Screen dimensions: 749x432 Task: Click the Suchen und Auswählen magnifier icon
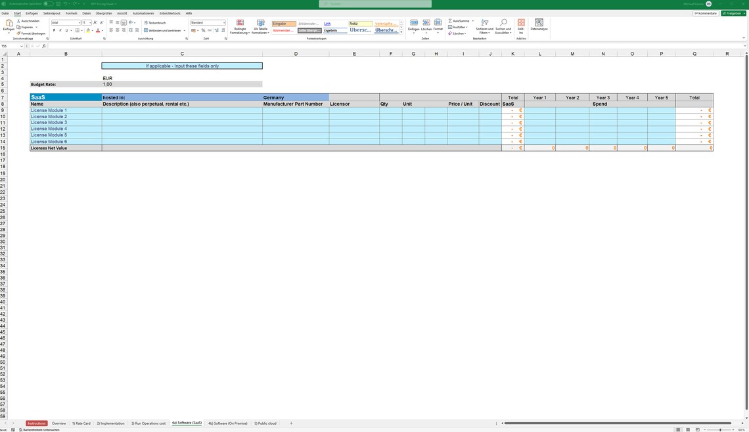[503, 21]
